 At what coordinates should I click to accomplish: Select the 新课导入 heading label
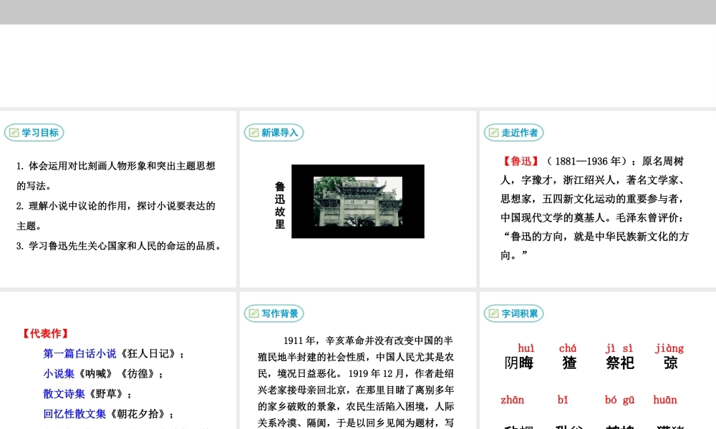[280, 133]
